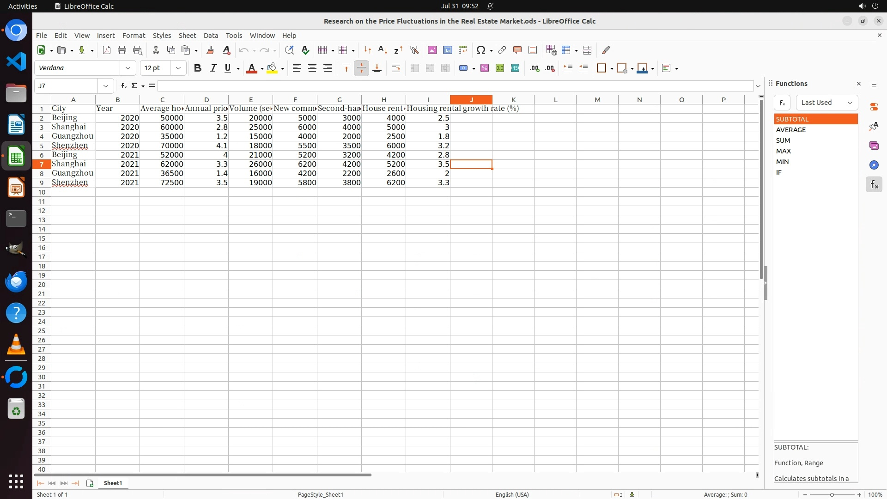
Task: Toggle Italic formatting
Action: pyautogui.click(x=213, y=68)
